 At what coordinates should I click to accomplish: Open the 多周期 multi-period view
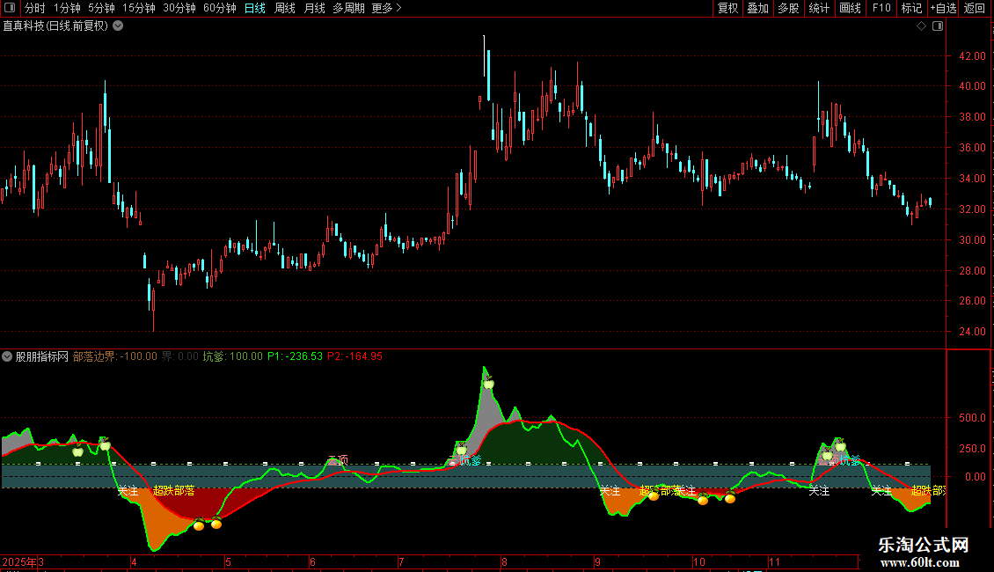(x=348, y=8)
